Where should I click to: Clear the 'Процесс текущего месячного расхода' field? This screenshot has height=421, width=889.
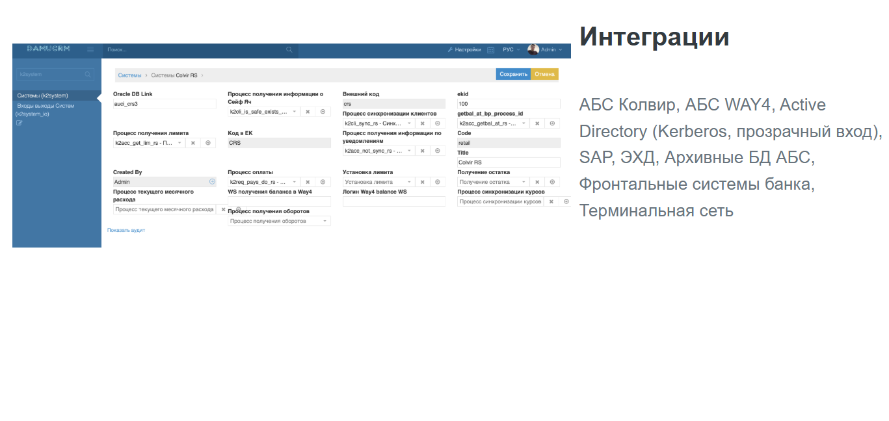coord(223,210)
